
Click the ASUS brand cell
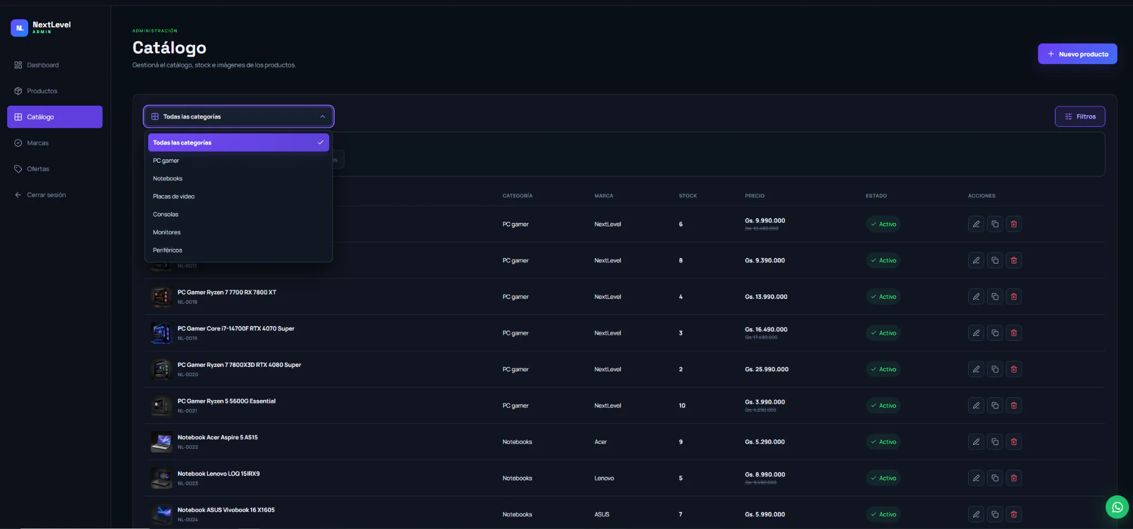coord(602,515)
